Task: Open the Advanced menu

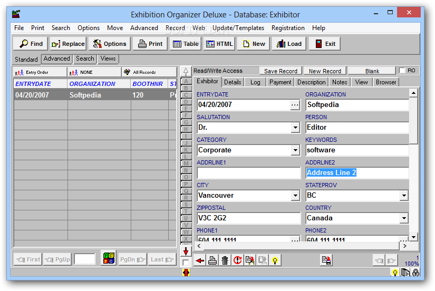Action: pyautogui.click(x=144, y=28)
